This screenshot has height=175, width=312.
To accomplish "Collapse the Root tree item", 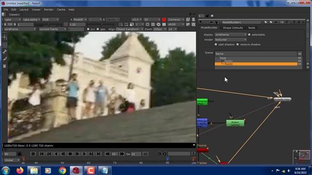I will point(217,58).
